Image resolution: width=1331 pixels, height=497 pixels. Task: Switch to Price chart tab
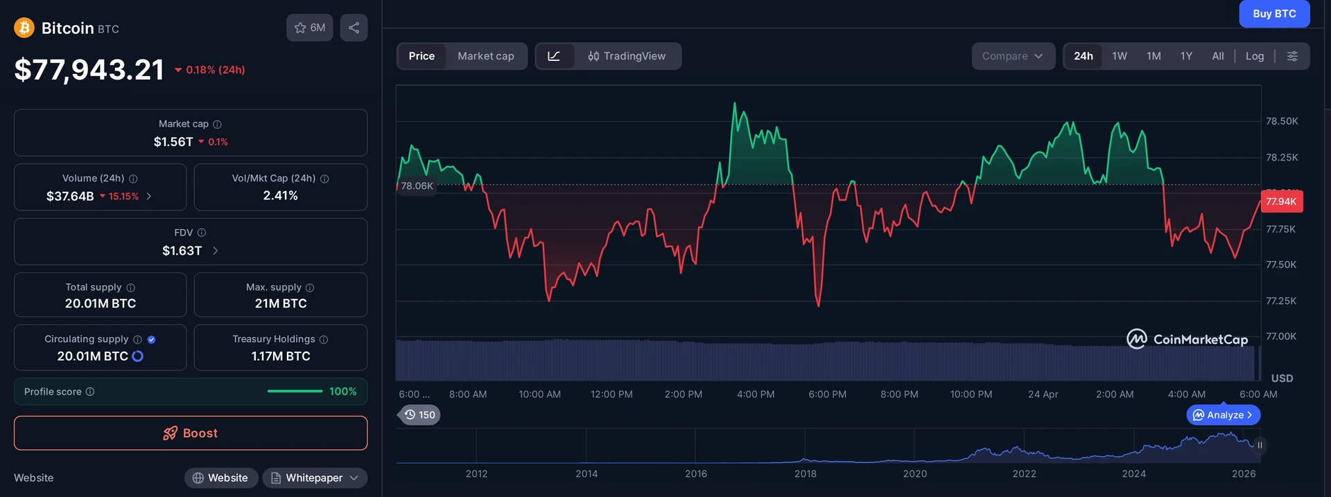tap(421, 56)
